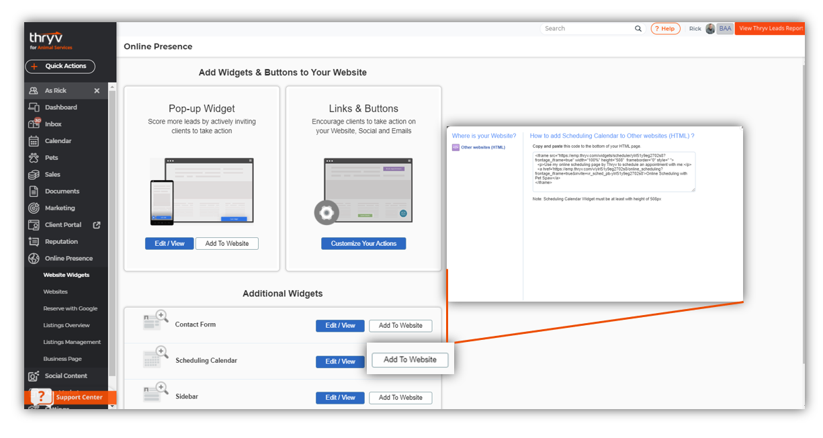Click the As Rick user icon
823x438 pixels.
(x=34, y=91)
